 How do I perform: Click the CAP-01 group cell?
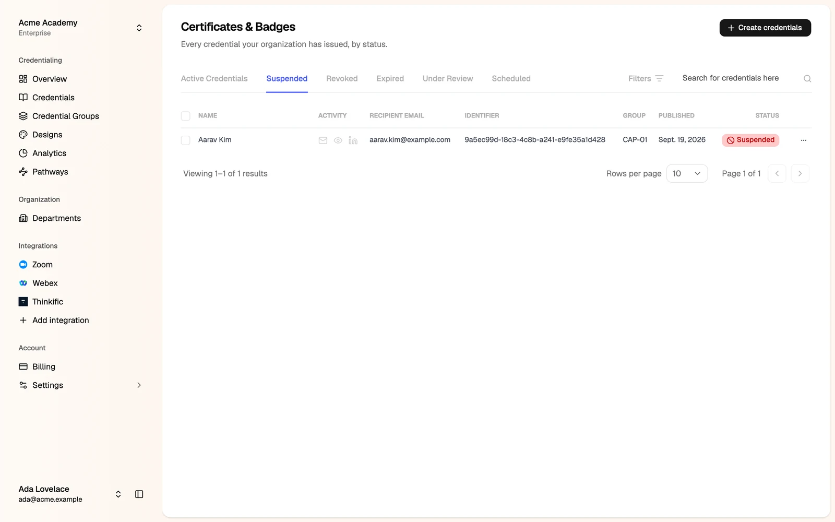pos(635,140)
